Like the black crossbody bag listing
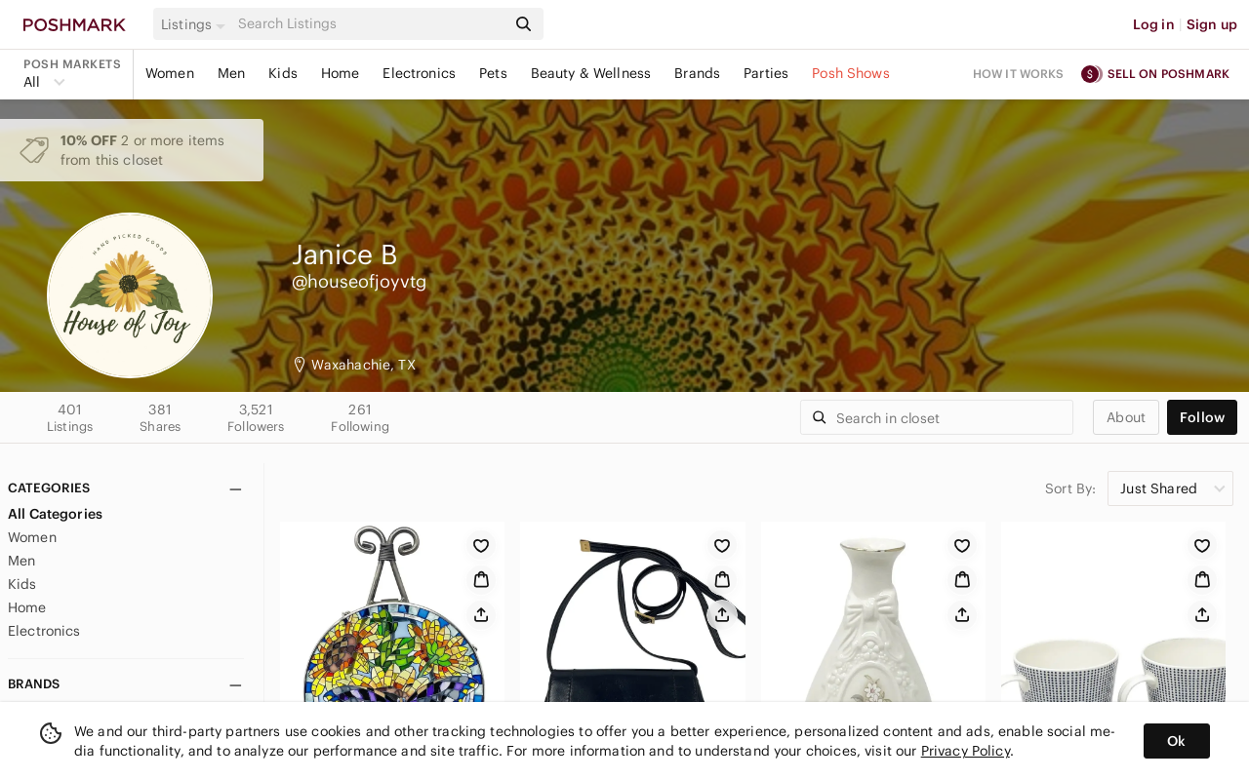The width and height of the screenshot is (1249, 780). 722,546
